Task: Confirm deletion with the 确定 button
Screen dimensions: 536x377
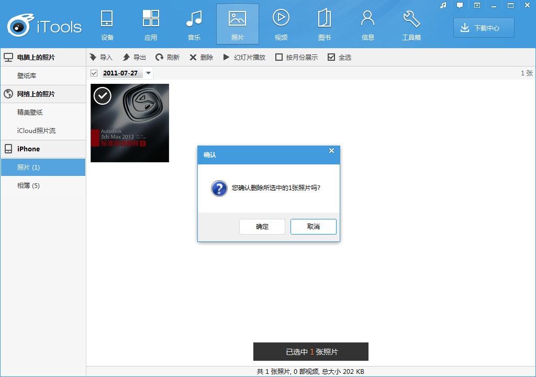Action: click(262, 227)
